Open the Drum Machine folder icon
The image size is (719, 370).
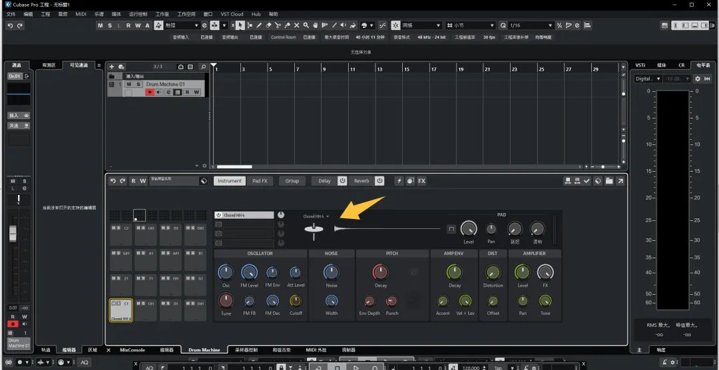[x=609, y=181]
